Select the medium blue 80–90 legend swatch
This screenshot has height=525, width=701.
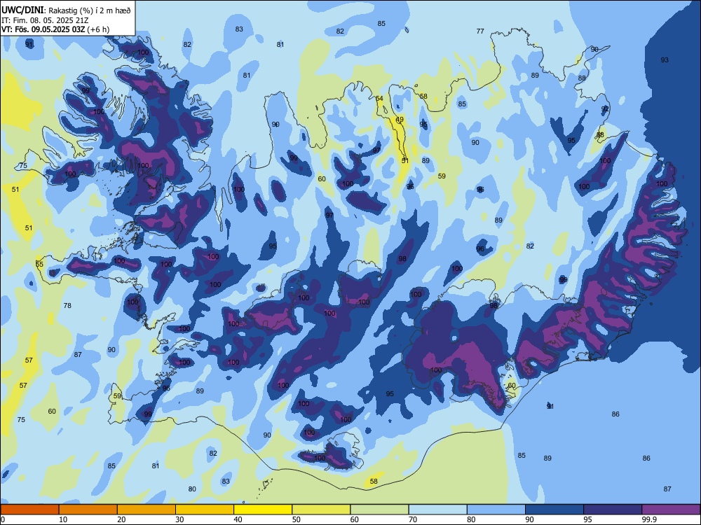click(x=496, y=510)
